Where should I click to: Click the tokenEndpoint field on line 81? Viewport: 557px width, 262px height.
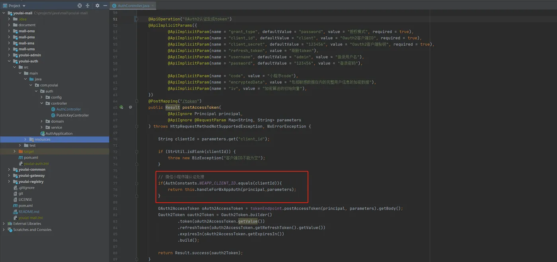(x=266, y=208)
